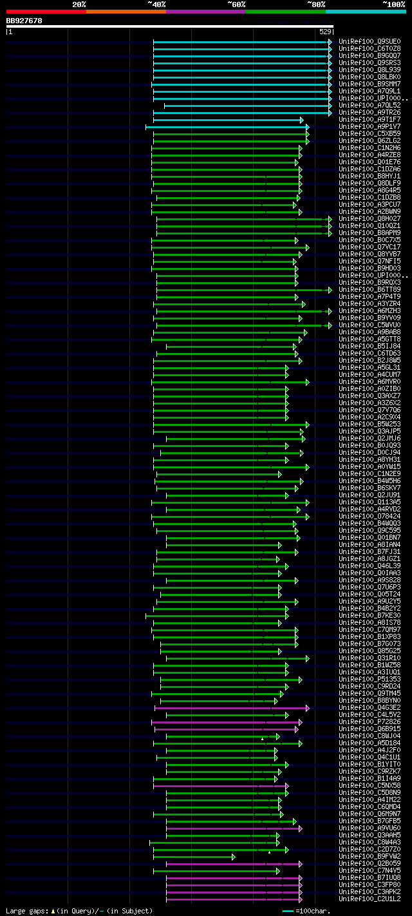This screenshot has height=916, width=412.
Task: Open hit UniRef100_Q8LBK0
Action: pos(370,77)
